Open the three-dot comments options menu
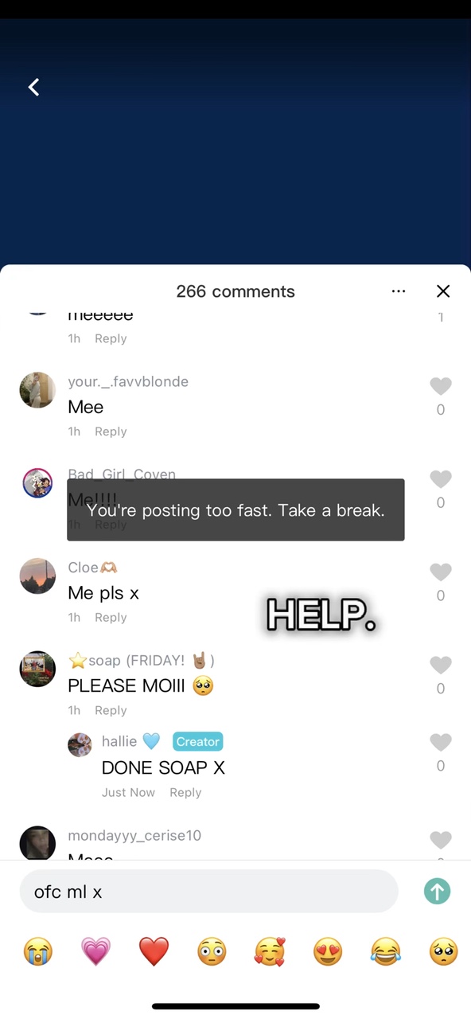471x1019 pixels. (399, 291)
